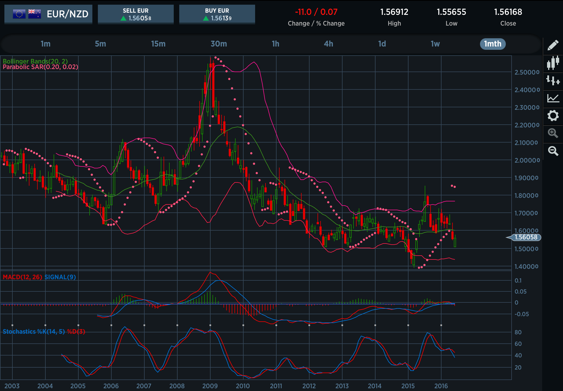The width and height of the screenshot is (563, 391).
Task: Select the 1m timeframe
Action: click(46, 44)
